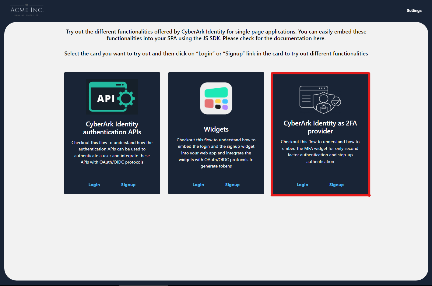Select the CyberArk Identity authentication APIs heading

(x=112, y=128)
